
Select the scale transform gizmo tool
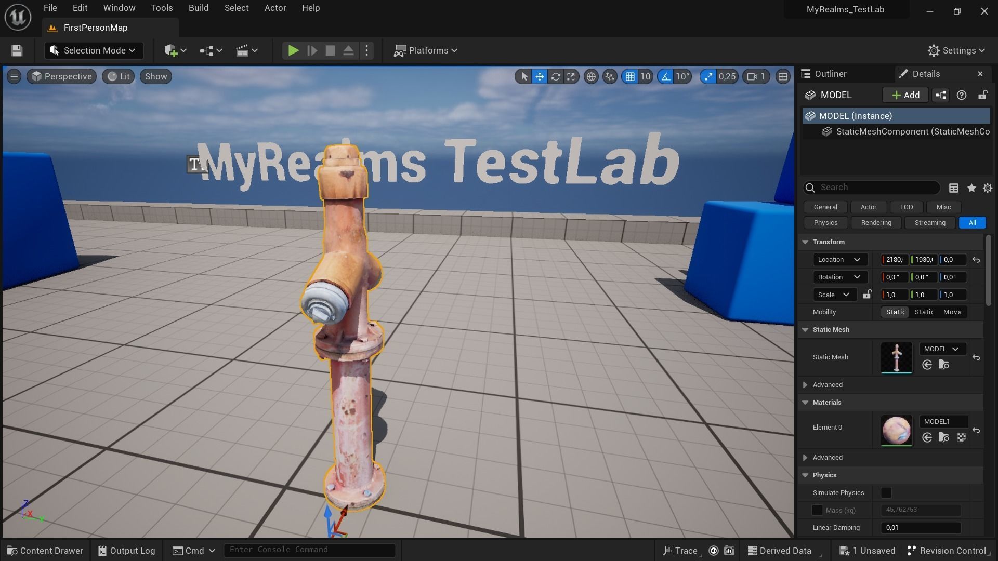[x=571, y=77]
